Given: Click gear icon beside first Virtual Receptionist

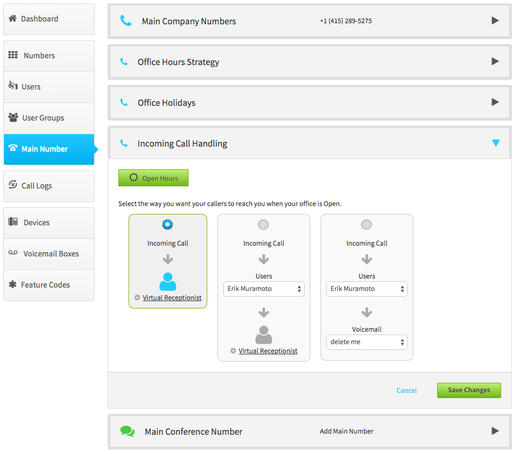Looking at the screenshot, I should pyautogui.click(x=137, y=298).
